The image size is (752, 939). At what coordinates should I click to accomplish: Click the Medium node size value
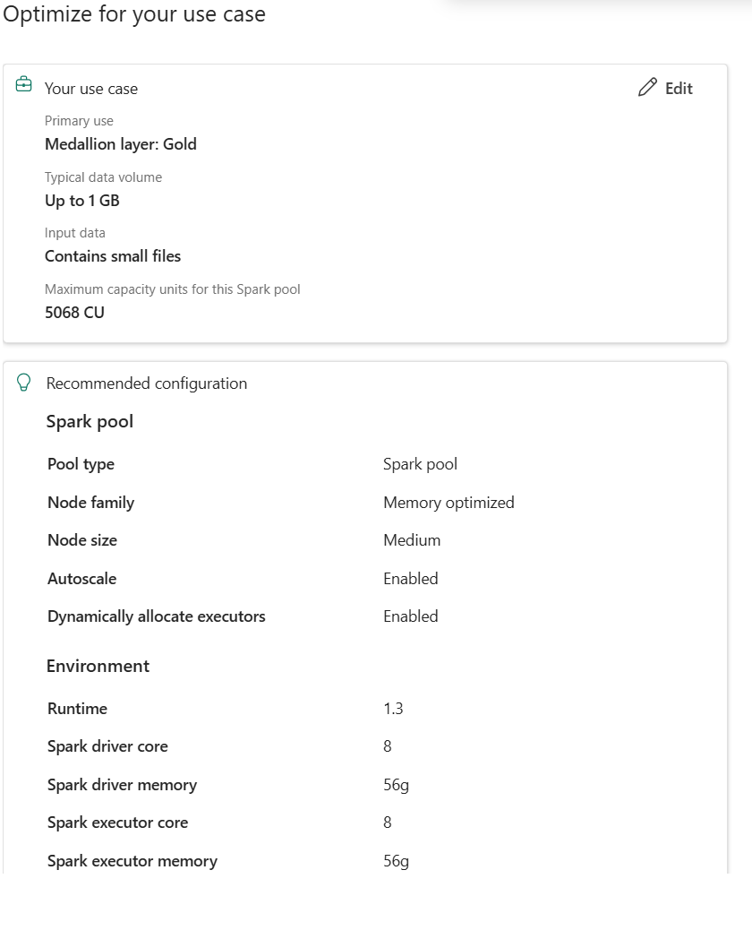click(411, 540)
